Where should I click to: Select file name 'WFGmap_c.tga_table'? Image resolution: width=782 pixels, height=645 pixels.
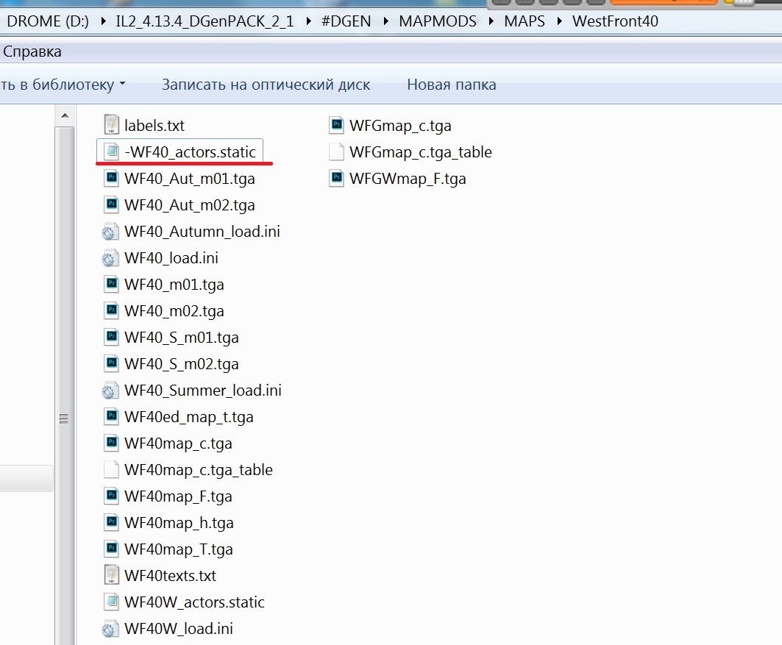point(420,152)
